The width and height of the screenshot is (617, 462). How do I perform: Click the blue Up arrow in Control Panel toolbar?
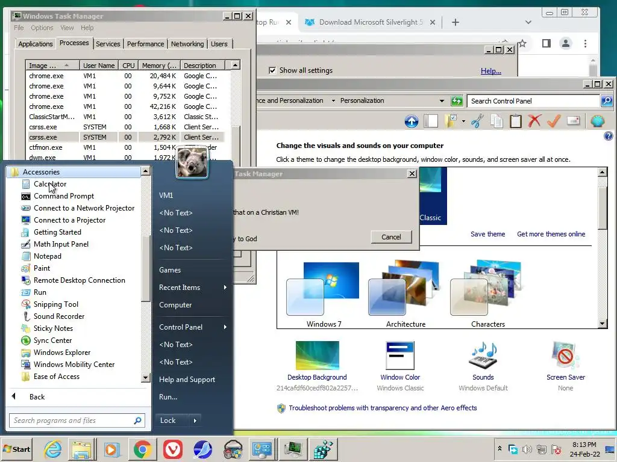[411, 121]
